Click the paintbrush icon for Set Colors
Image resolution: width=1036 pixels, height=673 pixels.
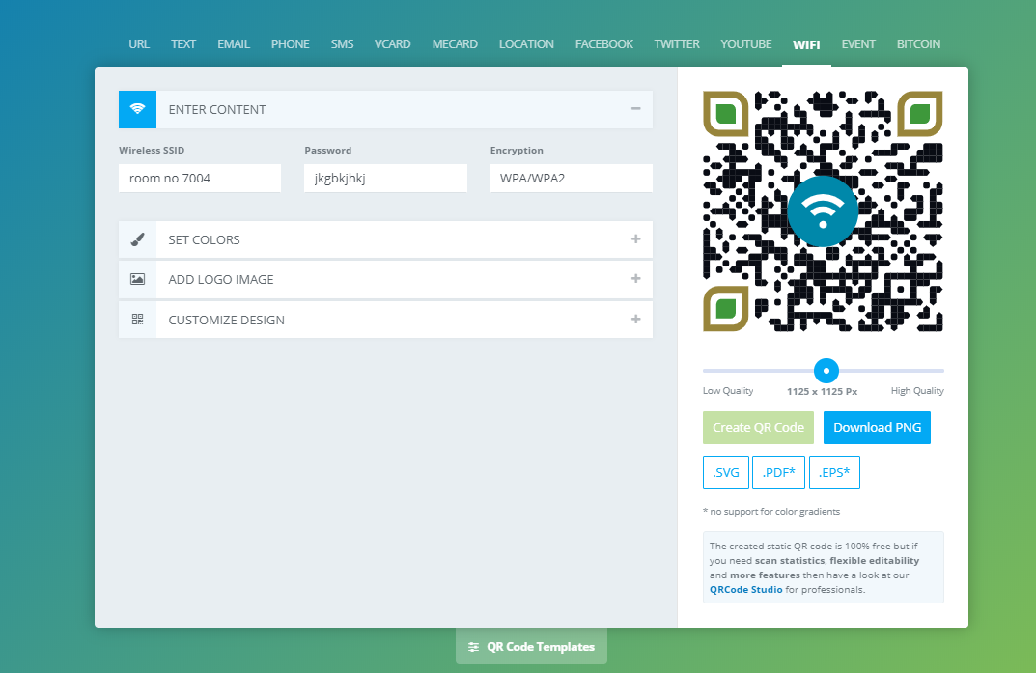[137, 239]
